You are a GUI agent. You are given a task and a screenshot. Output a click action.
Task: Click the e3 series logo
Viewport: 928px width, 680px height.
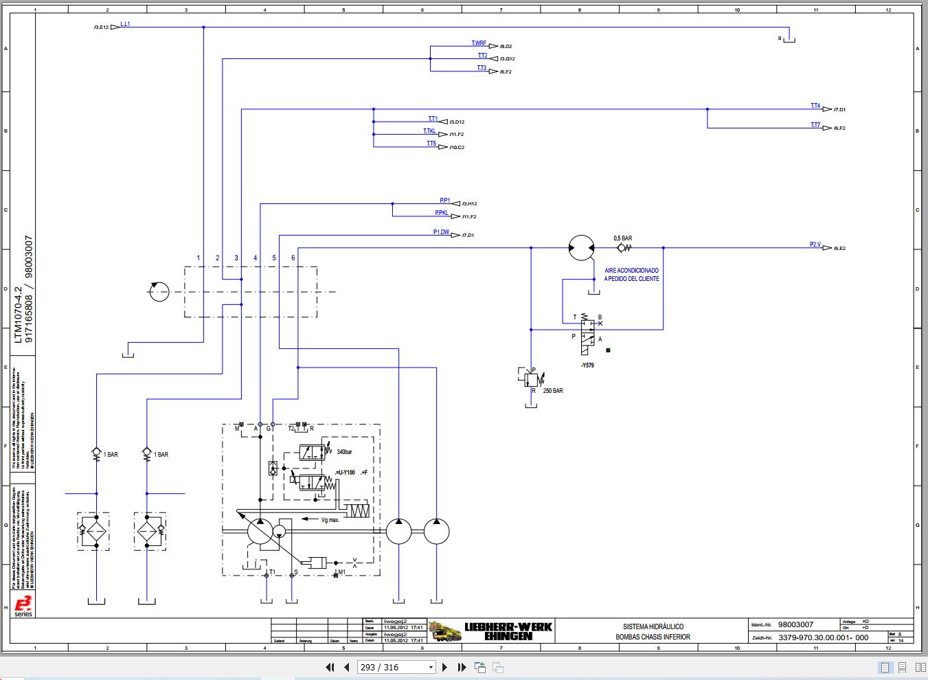[23, 607]
